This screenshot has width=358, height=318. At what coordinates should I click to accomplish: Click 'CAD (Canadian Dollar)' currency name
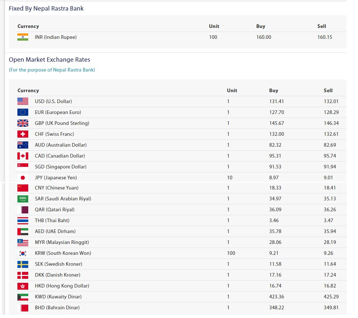pos(60,156)
